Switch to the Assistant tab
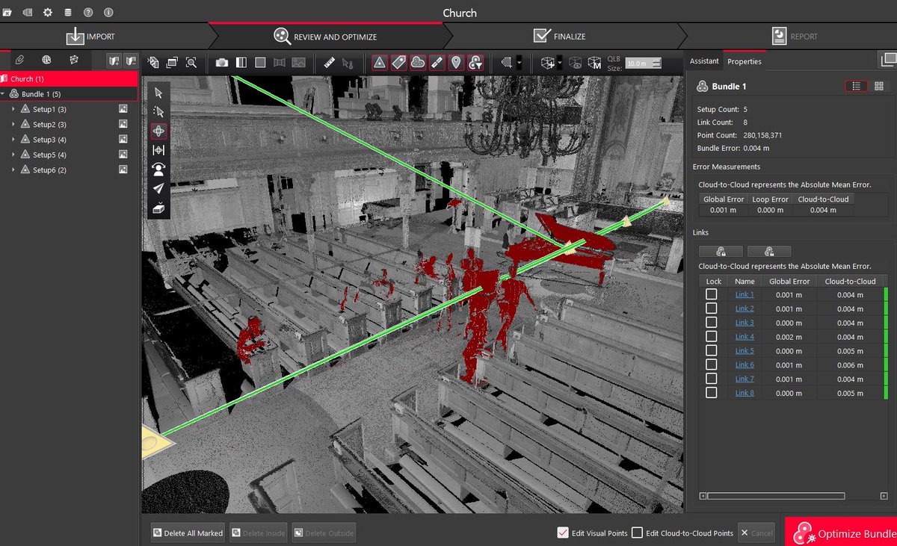Screen dimensions: 897x546 pos(704,61)
